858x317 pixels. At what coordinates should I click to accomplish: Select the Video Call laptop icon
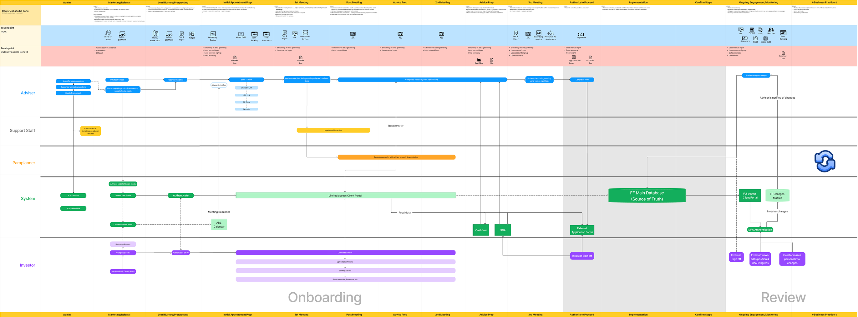[241, 34]
